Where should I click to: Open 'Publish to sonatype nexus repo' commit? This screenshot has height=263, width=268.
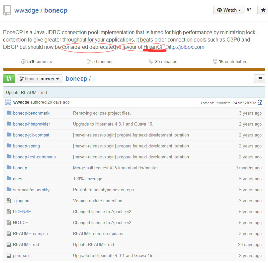[x=103, y=190]
